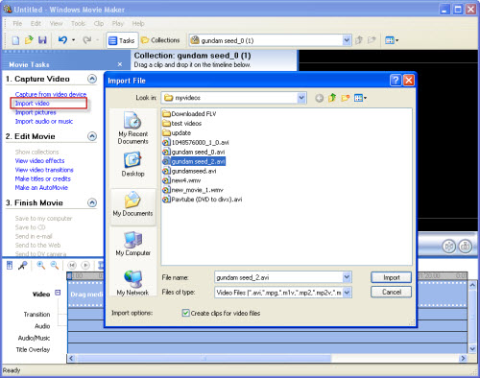Select the update folder

coord(177,133)
